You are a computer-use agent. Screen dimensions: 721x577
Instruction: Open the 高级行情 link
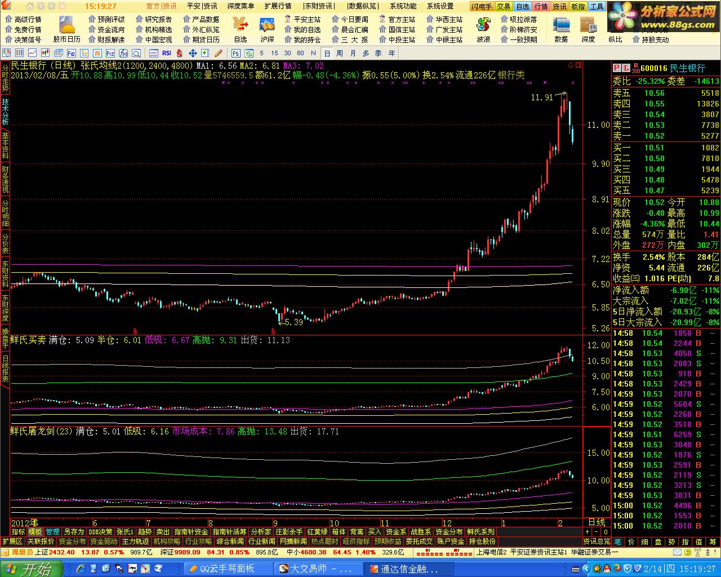coord(23,19)
